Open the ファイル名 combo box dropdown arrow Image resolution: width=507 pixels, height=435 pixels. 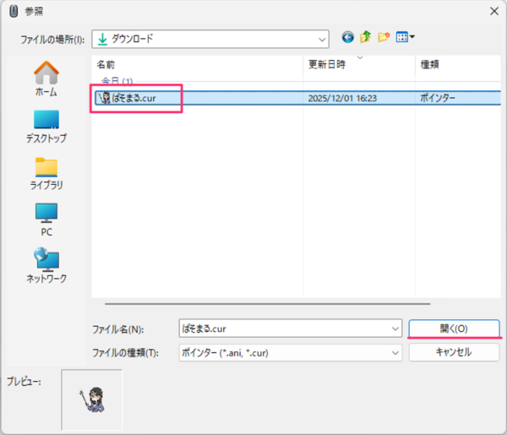pos(395,328)
